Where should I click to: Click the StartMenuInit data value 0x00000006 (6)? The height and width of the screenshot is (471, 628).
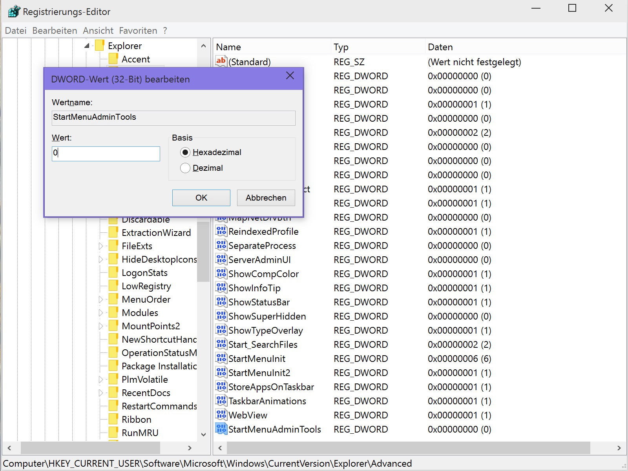coord(459,358)
